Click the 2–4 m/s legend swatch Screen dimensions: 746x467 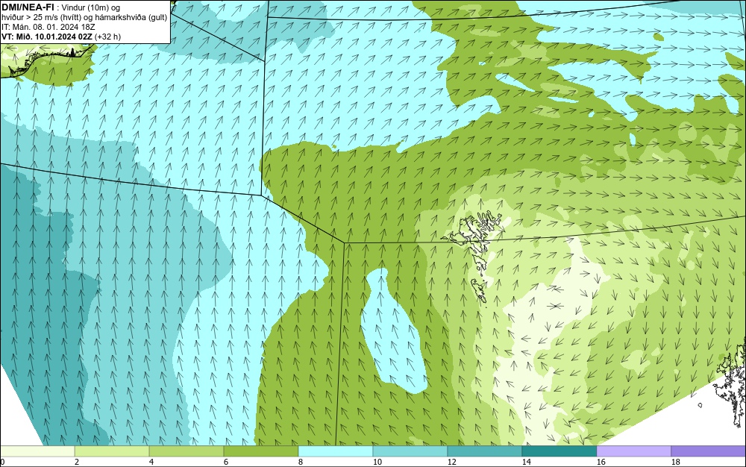(x=112, y=451)
